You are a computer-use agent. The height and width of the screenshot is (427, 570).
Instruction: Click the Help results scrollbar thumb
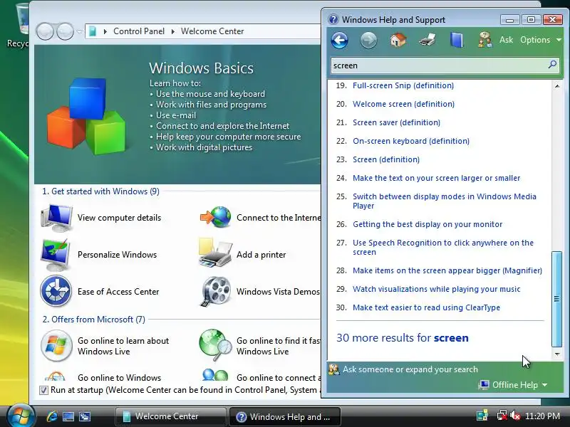coord(556,299)
